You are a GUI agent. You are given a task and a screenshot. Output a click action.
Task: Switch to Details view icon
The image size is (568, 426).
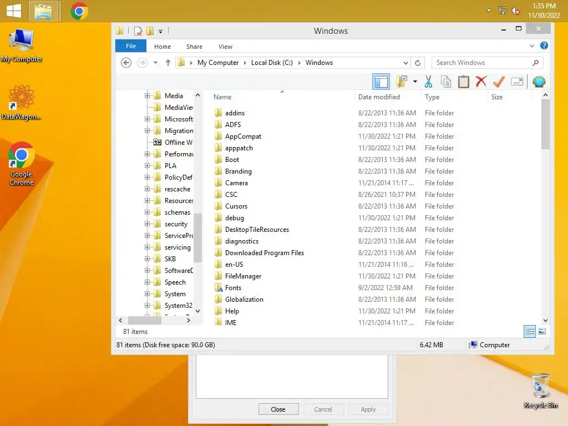[x=530, y=332]
